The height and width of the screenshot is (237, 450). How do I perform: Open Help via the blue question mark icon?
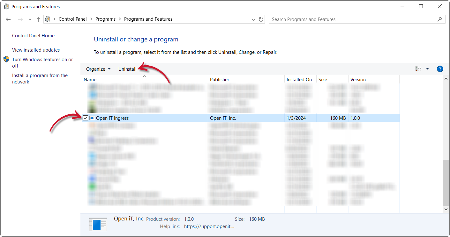point(440,69)
